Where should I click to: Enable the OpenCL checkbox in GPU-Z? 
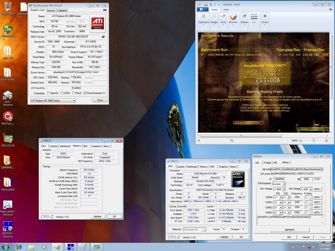coord(49,93)
